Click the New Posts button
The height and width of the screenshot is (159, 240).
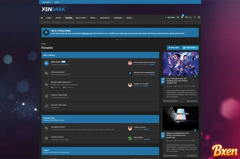click(x=174, y=48)
